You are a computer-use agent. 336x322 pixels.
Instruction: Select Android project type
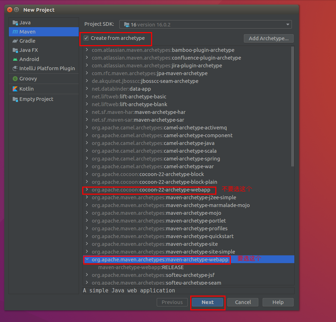(44, 59)
